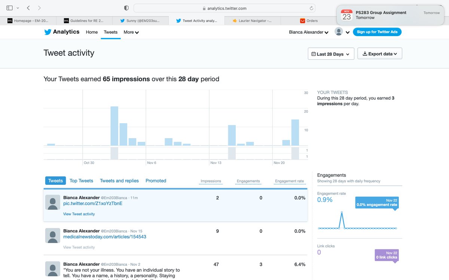Switch to Laurier Navigator browser tab
Screen dimensions: 449x280
253,21
